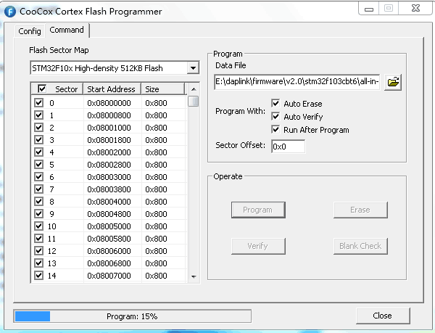Select address cell 0x08006000
Image resolution: width=435 pixels, height=333 pixels.
coord(109,251)
